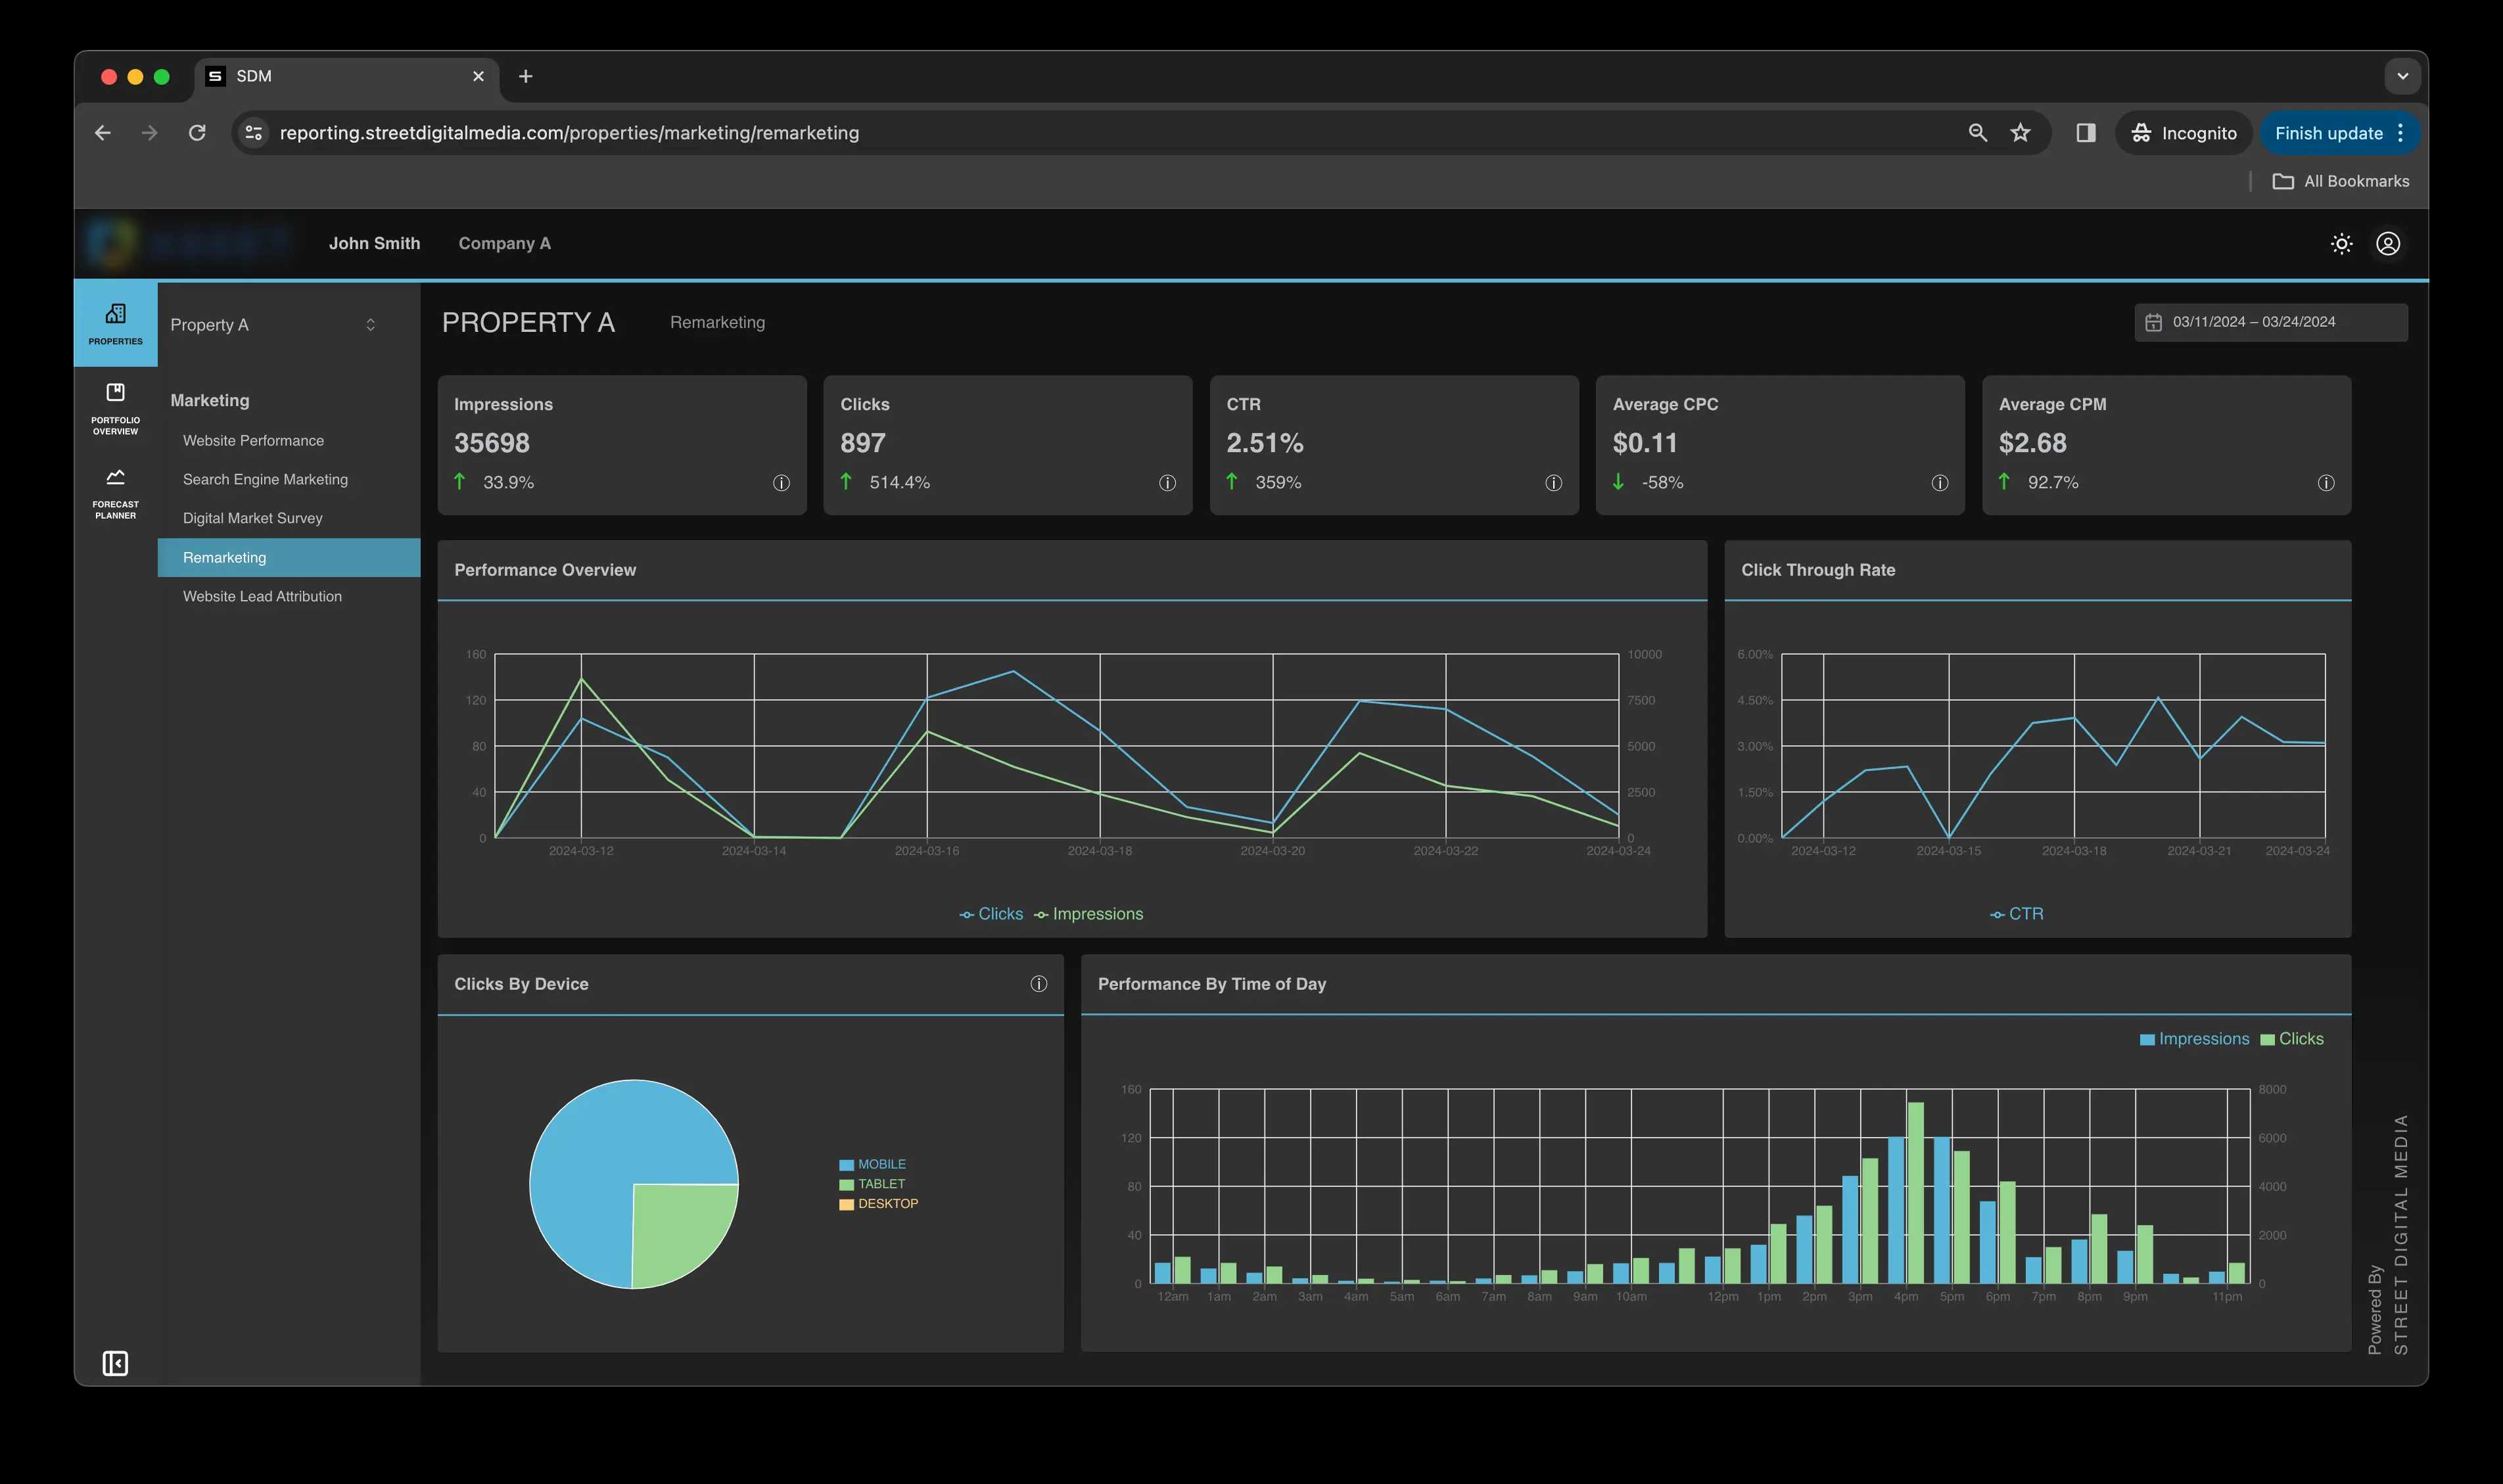
Task: Go back with browser back arrow
Action: [x=102, y=133]
